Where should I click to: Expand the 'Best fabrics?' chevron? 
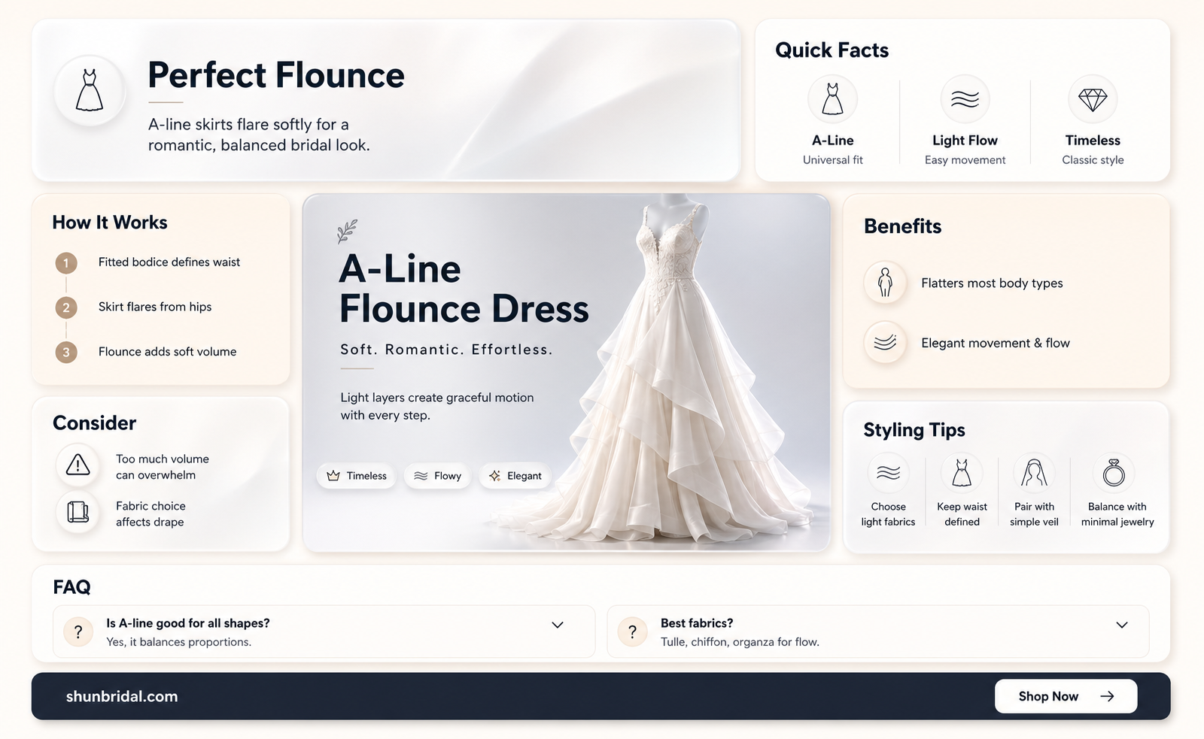tap(1122, 625)
